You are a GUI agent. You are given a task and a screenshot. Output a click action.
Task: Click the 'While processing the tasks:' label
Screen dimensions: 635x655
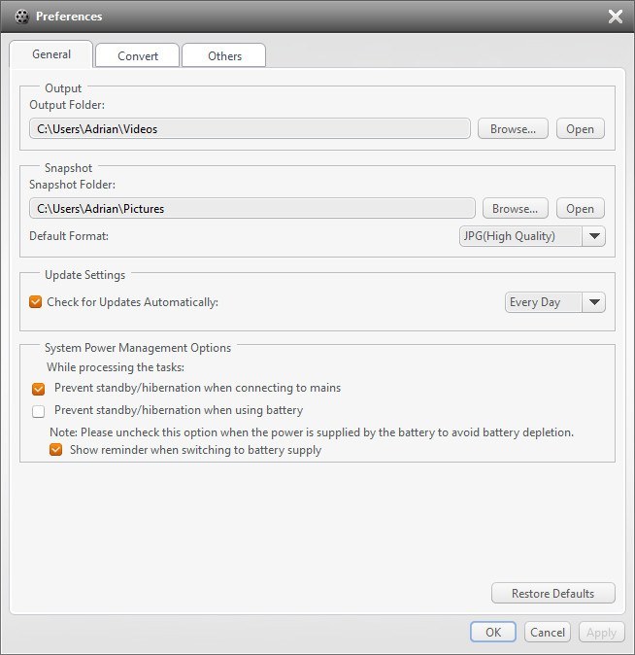point(116,367)
